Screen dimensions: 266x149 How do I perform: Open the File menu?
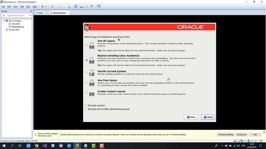click(x=3, y=7)
